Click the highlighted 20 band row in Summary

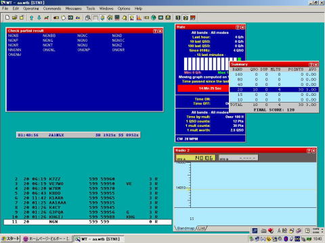point(274,89)
